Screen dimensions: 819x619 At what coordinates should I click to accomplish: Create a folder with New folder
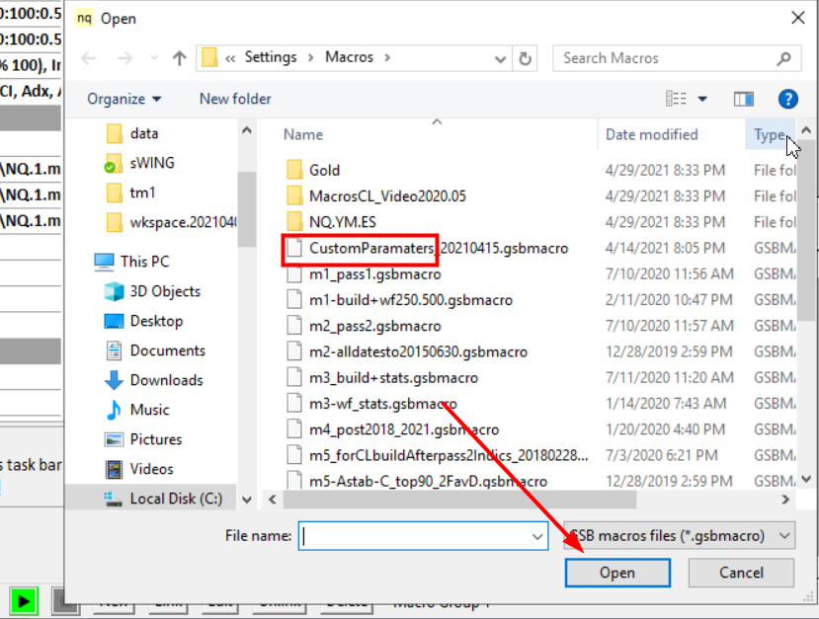pyautogui.click(x=235, y=99)
